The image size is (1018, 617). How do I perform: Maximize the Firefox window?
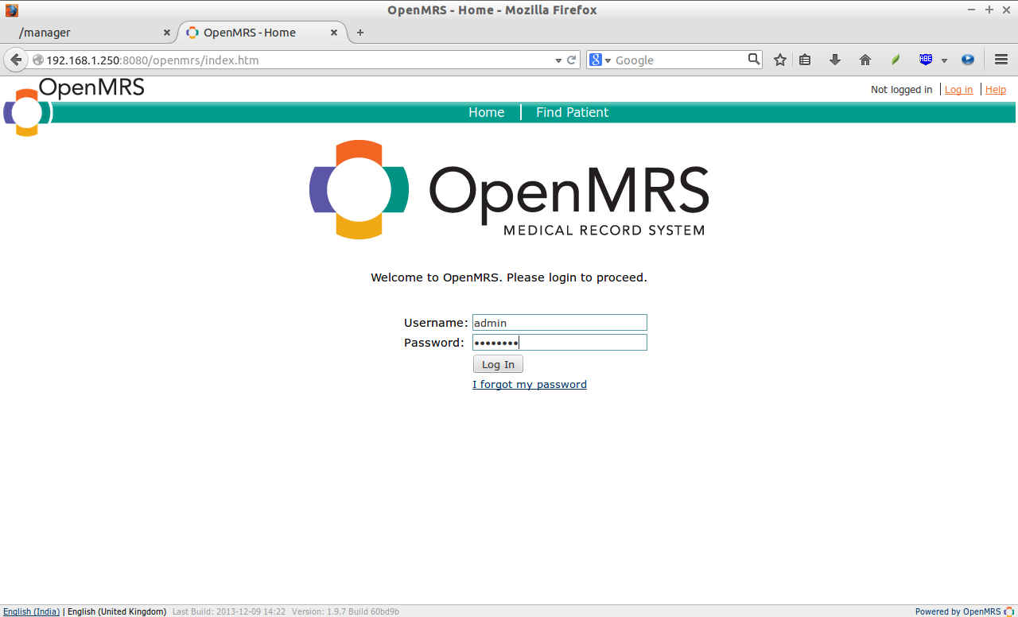click(x=989, y=10)
